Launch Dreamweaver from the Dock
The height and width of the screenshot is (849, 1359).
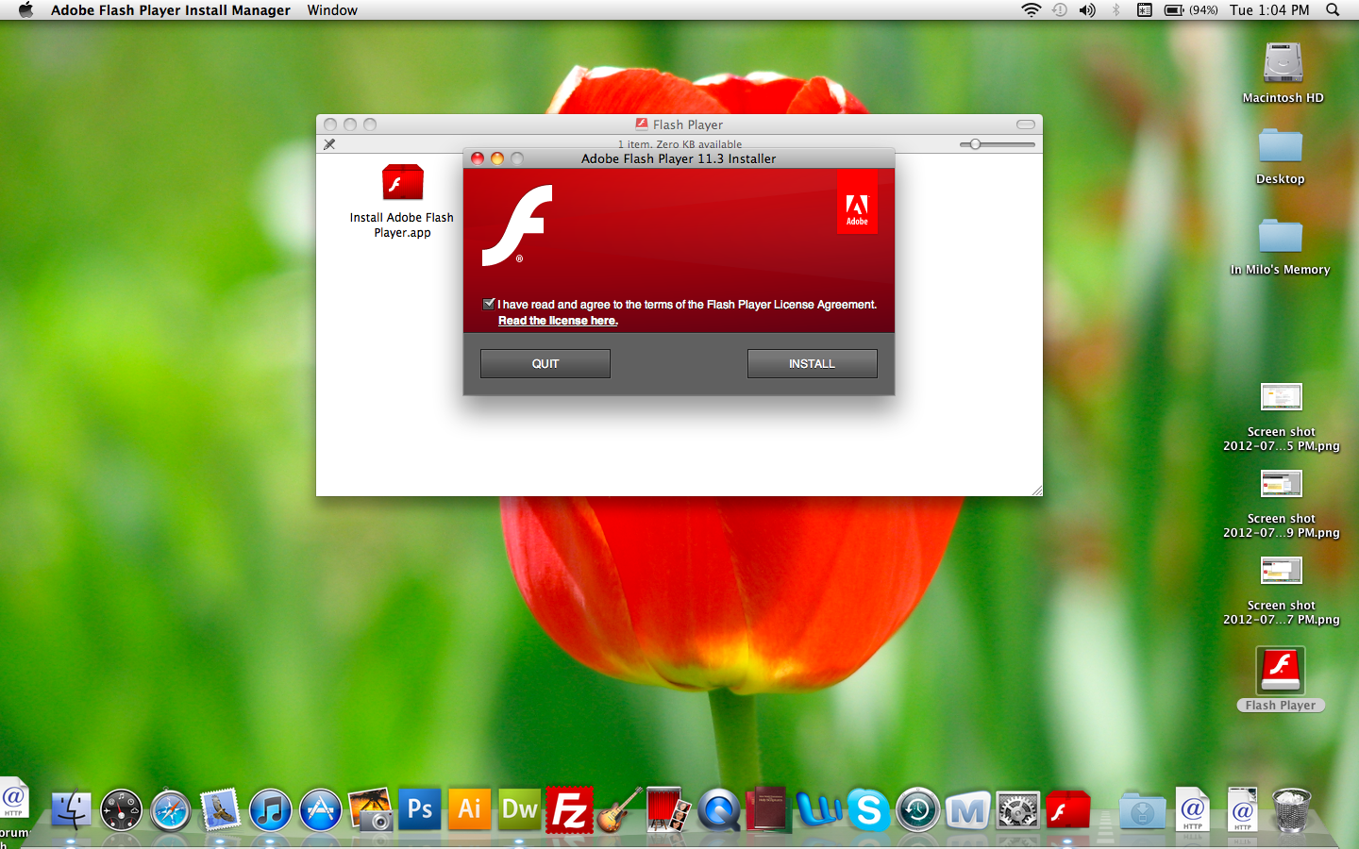(520, 809)
